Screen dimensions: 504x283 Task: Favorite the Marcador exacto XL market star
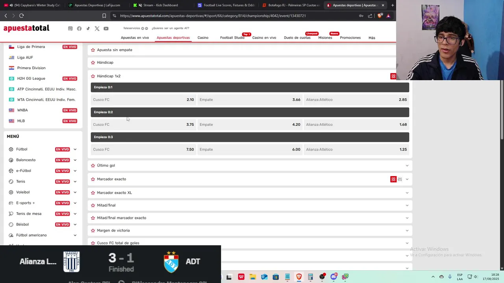(x=93, y=193)
